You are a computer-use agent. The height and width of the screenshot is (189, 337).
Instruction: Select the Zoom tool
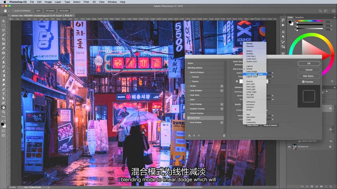click(3, 112)
